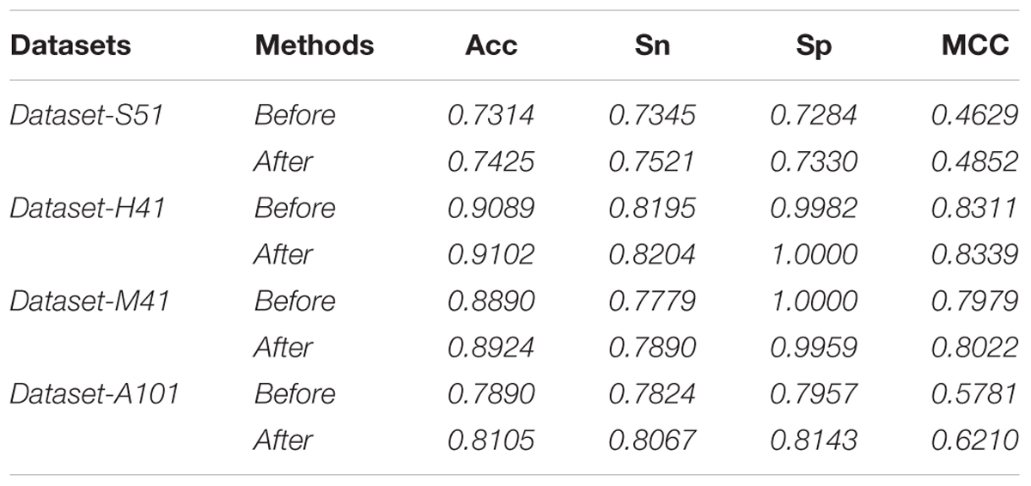Click the Sn value 0.7779

(x=652, y=301)
